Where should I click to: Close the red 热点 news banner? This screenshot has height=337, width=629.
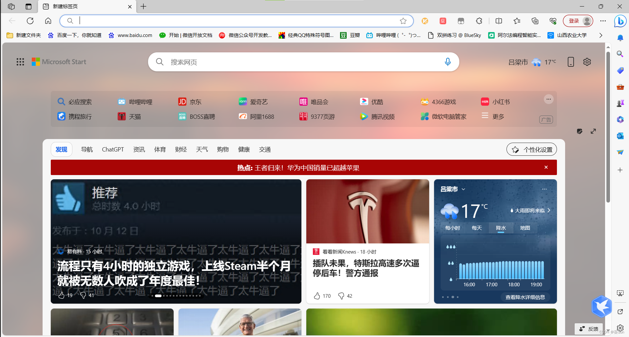(546, 167)
